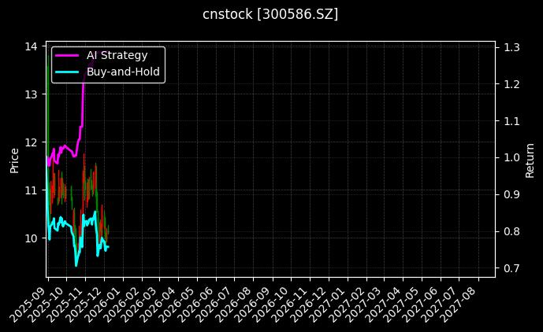
Task: Click the 2027-03 date label
Action: [364, 304]
